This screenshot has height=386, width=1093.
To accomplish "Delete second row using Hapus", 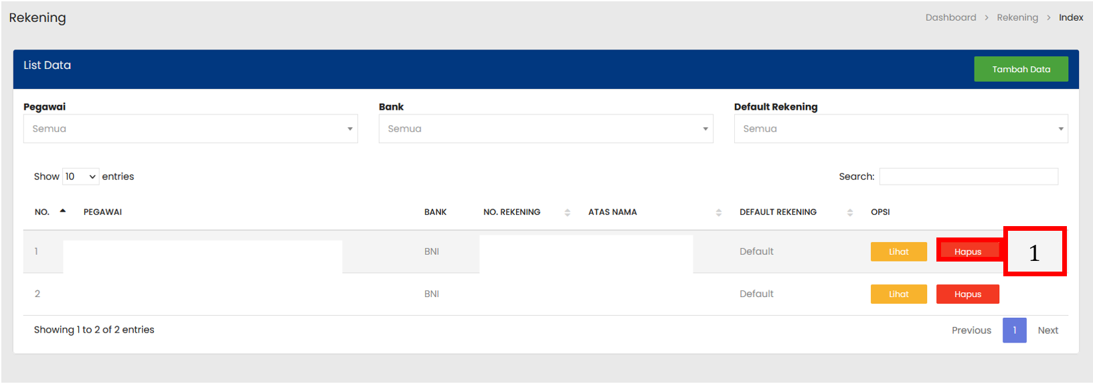I will [x=967, y=294].
